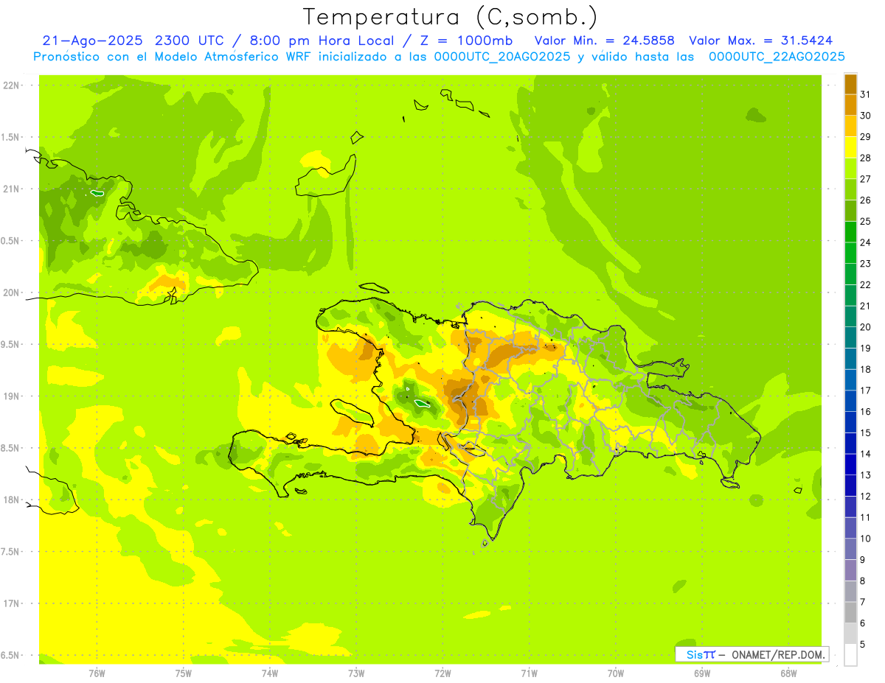Screen dimensions: 885x683
Task: Click the "71W" longitude axis label
Action: click(529, 673)
